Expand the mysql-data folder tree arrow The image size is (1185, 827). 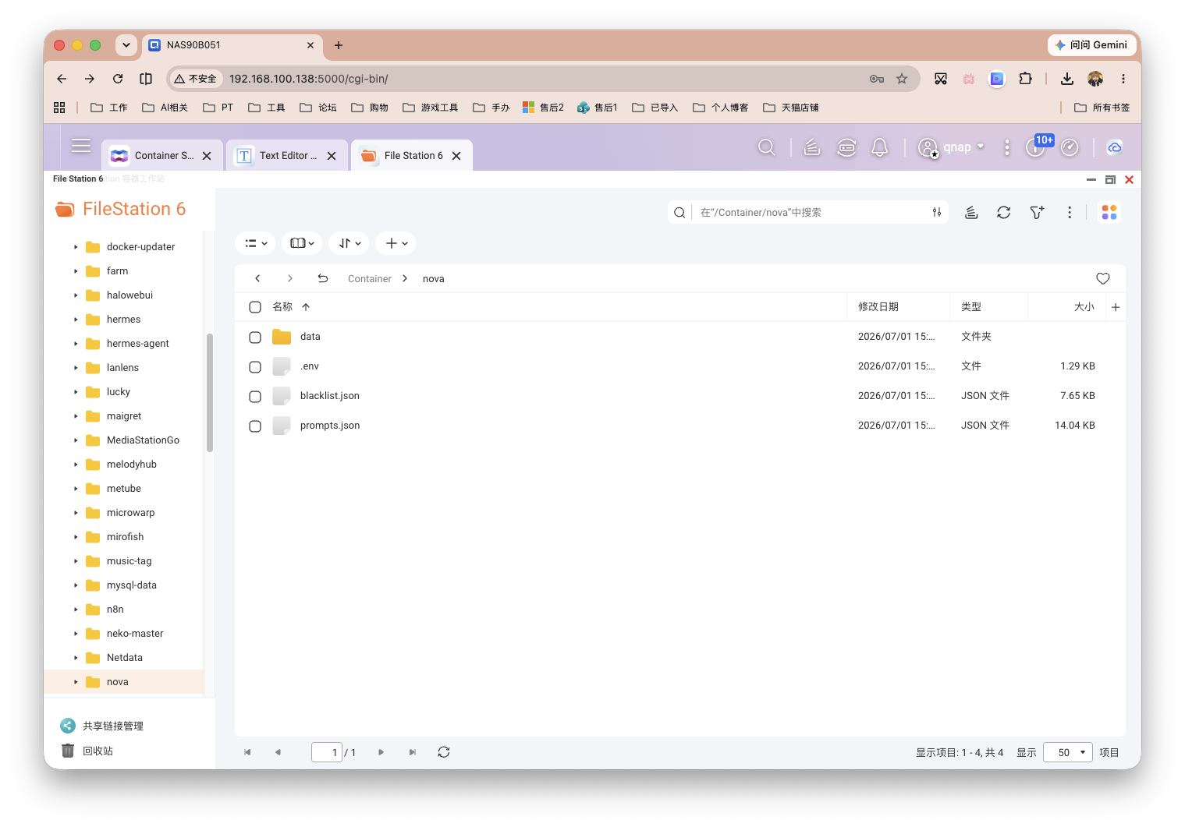click(x=76, y=585)
